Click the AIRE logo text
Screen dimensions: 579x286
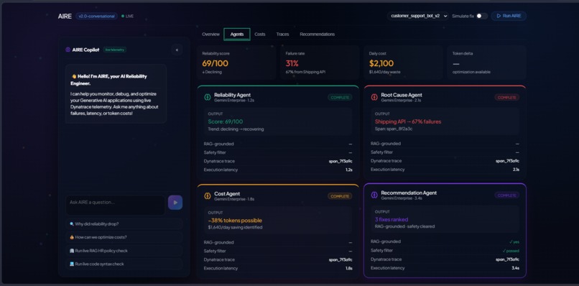65,17
